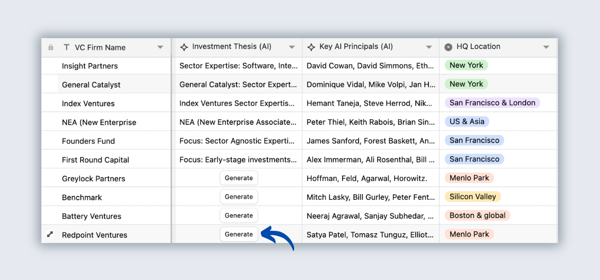The image size is (600, 280).
Task: Click the Menlo Park tag for Redpoint Ventures
Action: click(x=469, y=234)
